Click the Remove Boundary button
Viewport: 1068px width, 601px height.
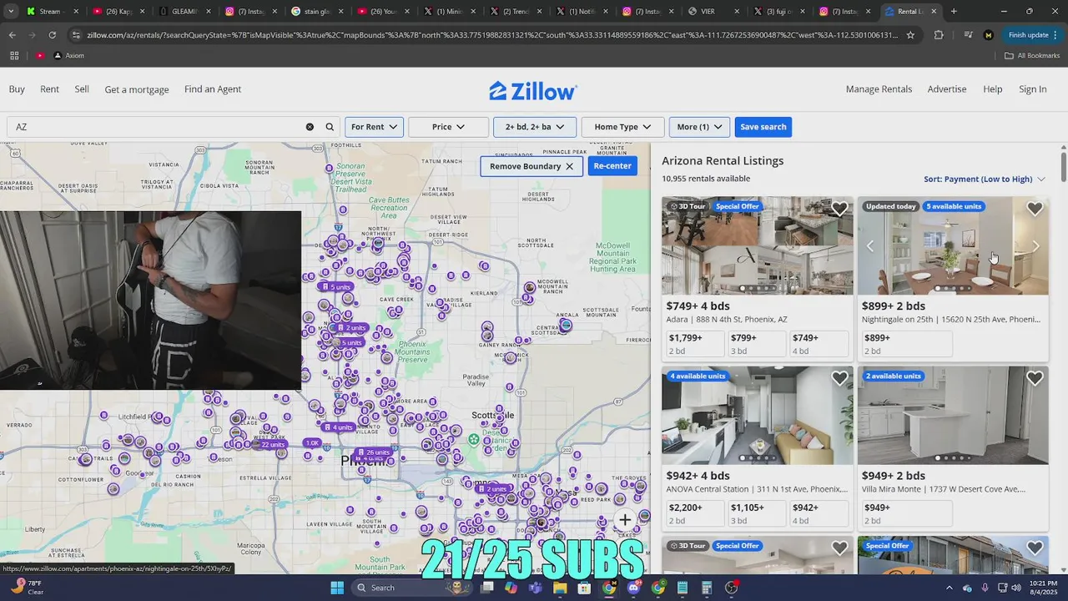(x=531, y=166)
